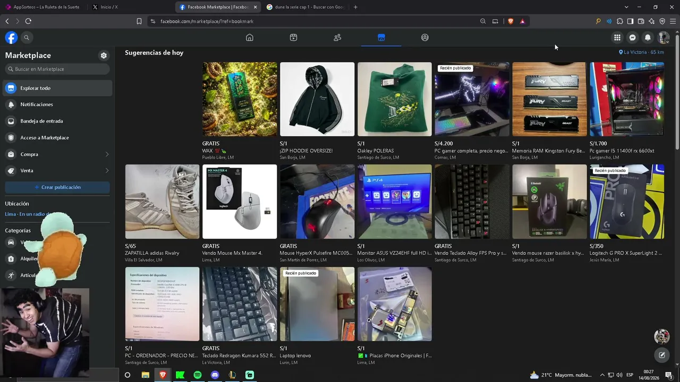
Task: Click the zoom-out magnifier in address bar
Action: tap(483, 21)
